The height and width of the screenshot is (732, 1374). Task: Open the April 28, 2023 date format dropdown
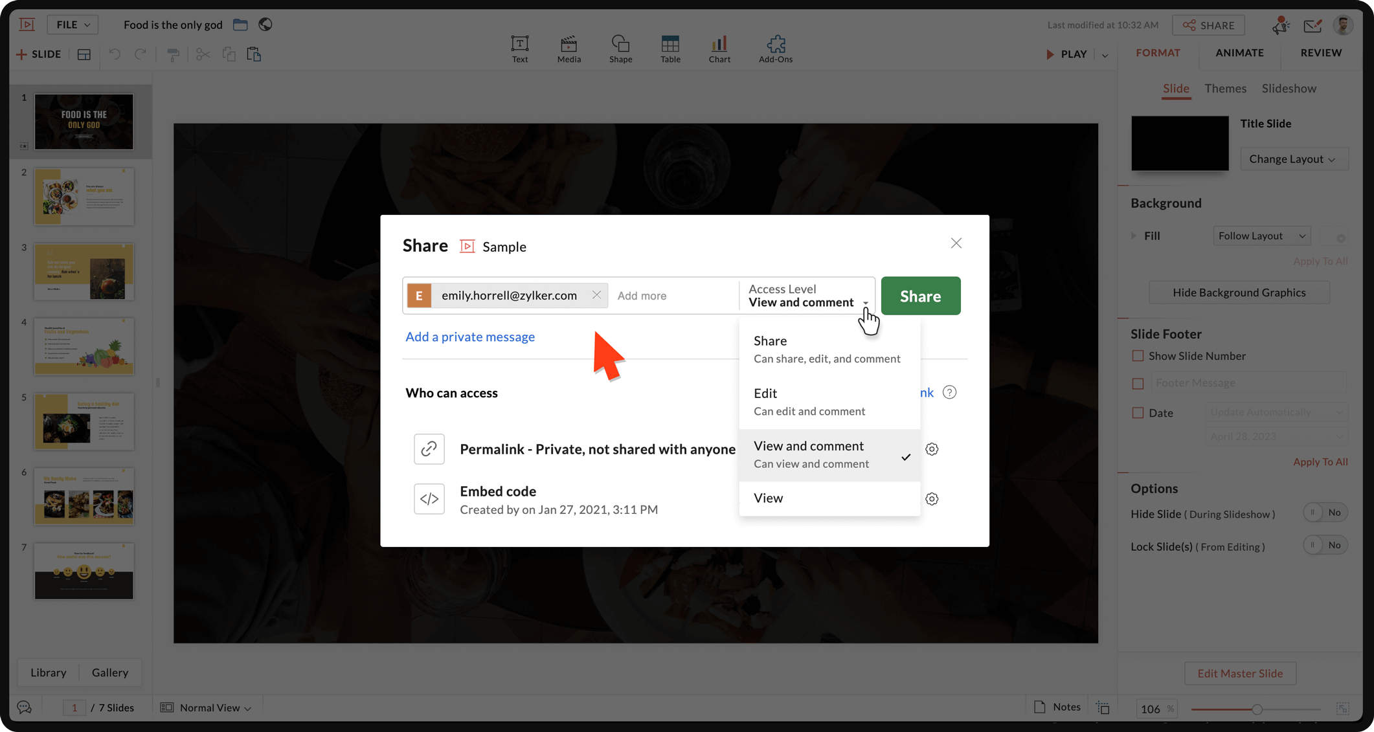tap(1276, 436)
